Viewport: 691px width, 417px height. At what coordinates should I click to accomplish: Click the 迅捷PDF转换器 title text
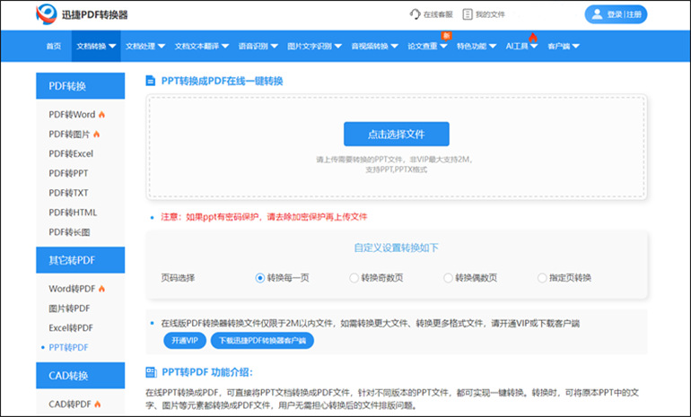coord(94,14)
